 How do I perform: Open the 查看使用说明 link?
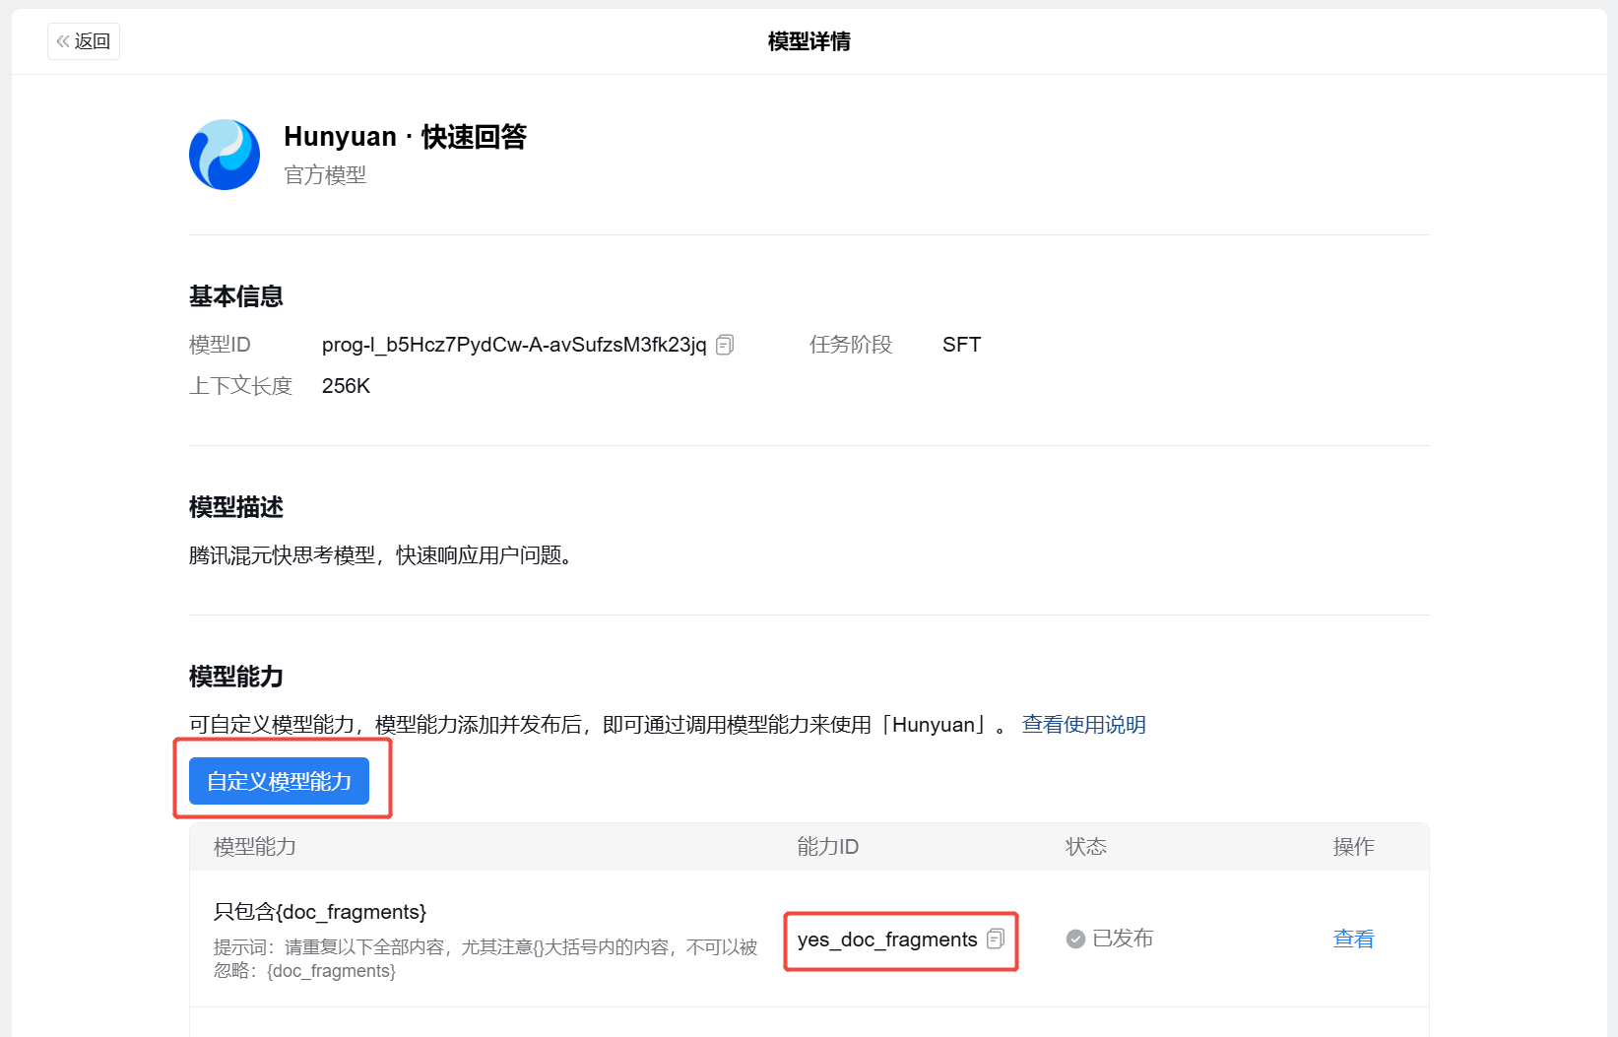click(1083, 725)
